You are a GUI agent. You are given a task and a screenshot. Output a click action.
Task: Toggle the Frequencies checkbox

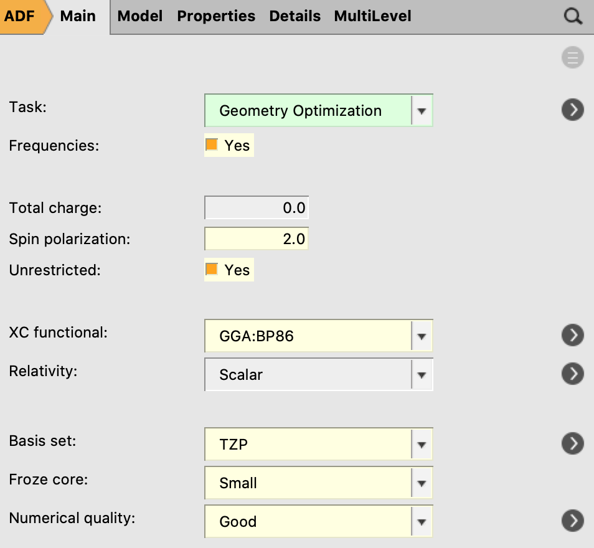point(212,145)
